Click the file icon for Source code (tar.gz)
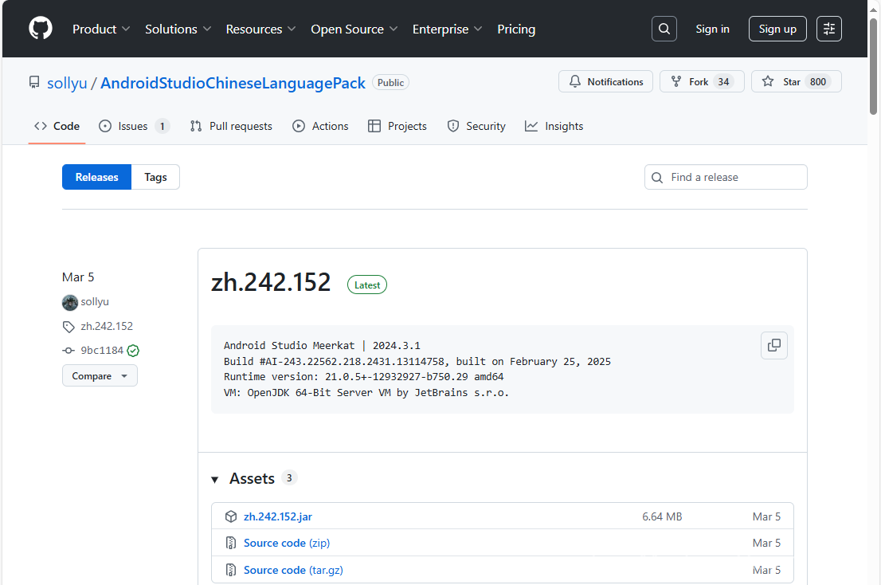The height and width of the screenshot is (585, 881). [x=230, y=570]
